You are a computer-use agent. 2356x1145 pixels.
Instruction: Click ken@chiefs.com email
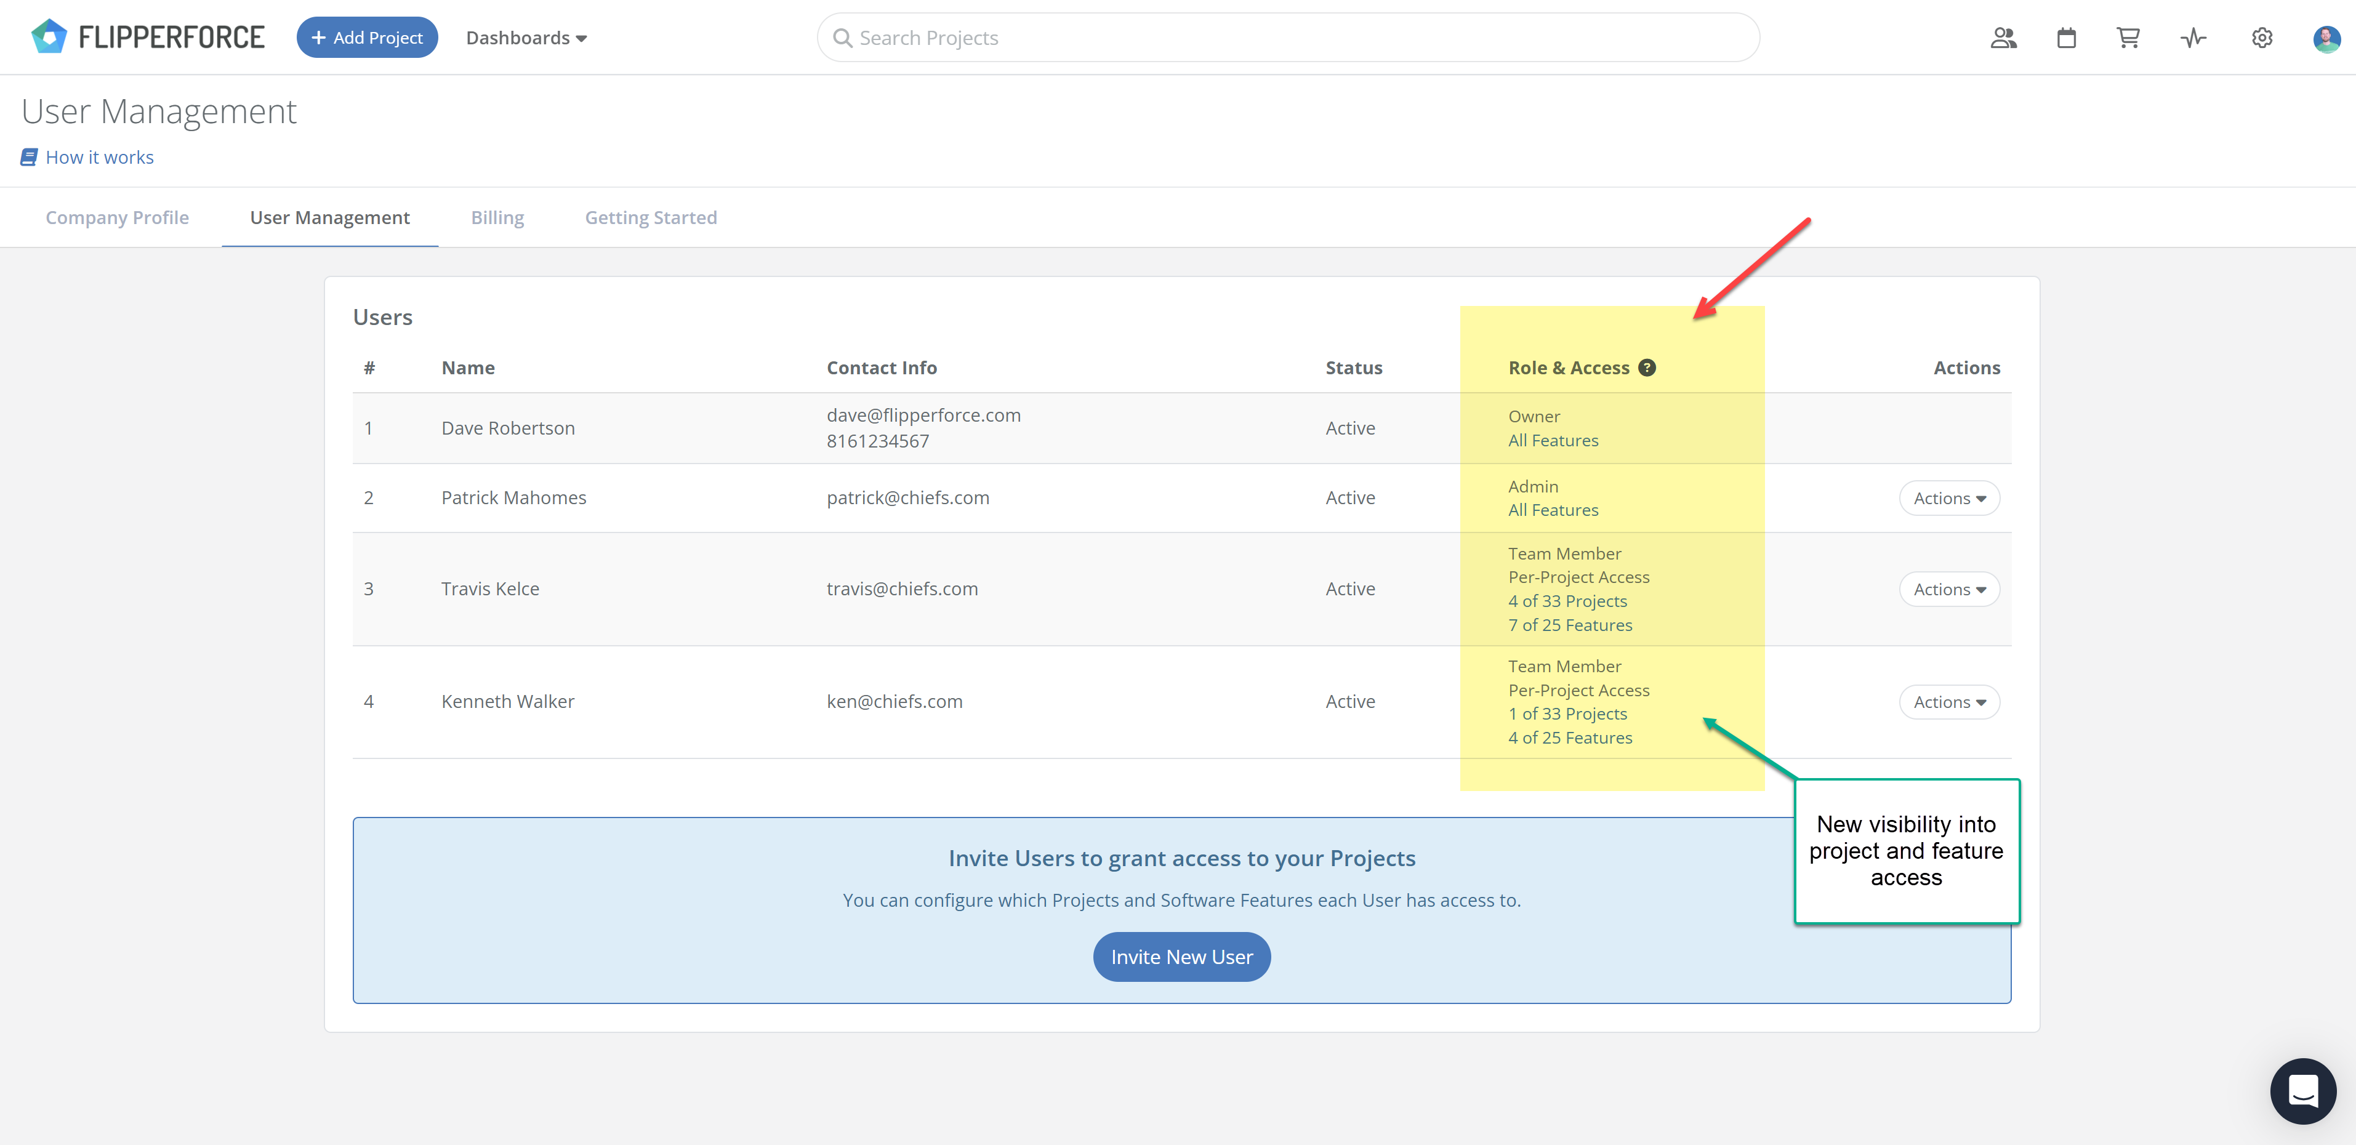(895, 701)
